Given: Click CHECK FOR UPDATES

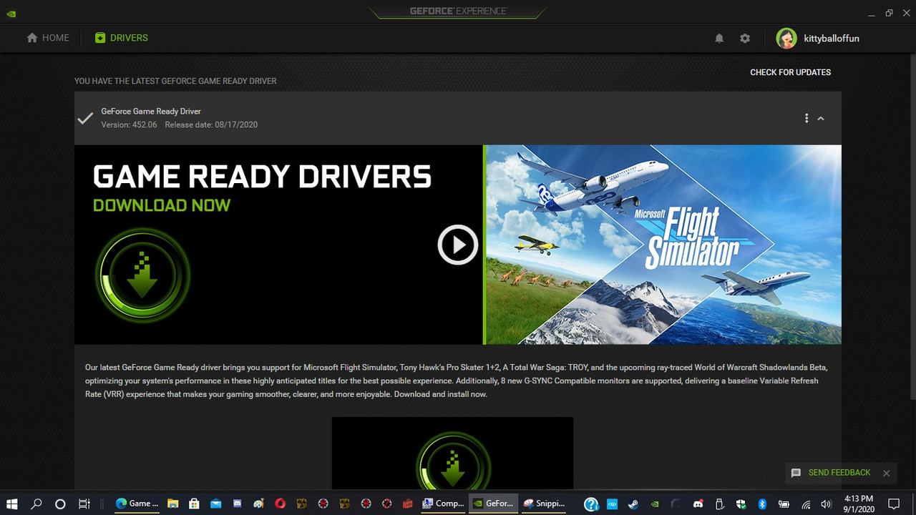Looking at the screenshot, I should tap(790, 72).
